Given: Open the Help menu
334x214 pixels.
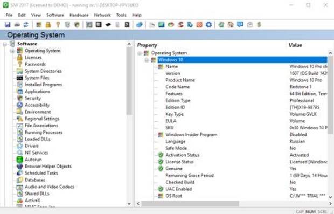Looking at the screenshot, I should (x=137, y=15).
